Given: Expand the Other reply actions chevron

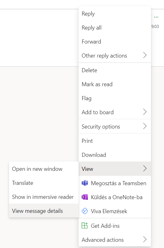Looking at the screenshot, I should [x=145, y=55].
